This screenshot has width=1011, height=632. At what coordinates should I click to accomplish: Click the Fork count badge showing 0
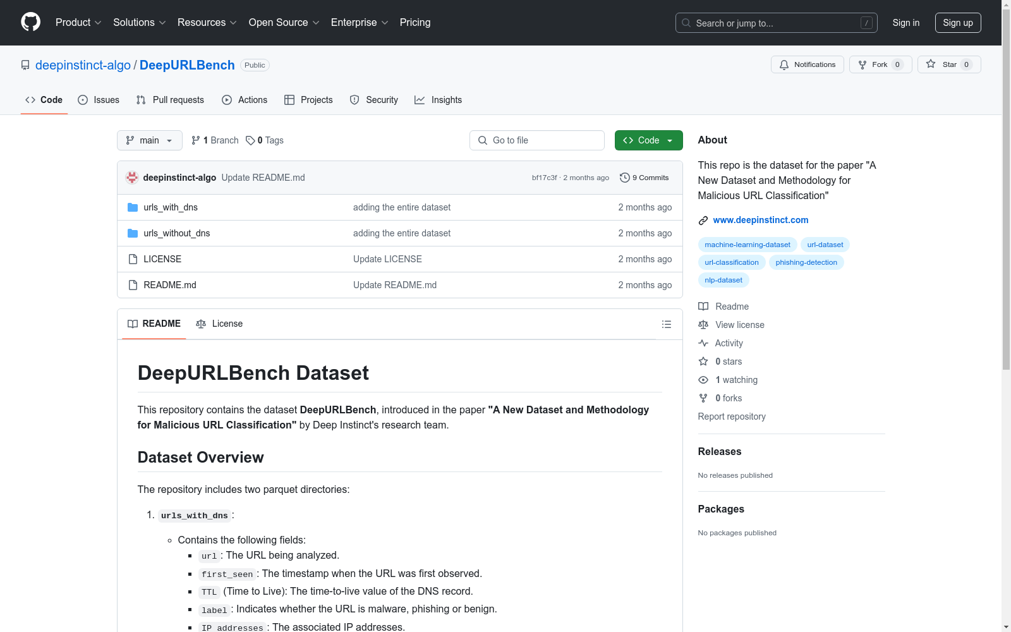(x=897, y=64)
